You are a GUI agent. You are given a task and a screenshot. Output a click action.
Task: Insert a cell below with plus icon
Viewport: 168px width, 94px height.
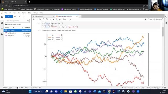[x=37, y=19]
